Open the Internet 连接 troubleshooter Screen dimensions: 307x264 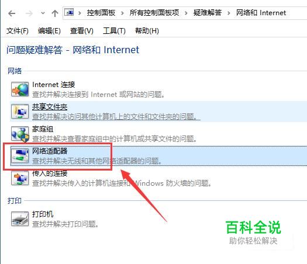point(54,85)
